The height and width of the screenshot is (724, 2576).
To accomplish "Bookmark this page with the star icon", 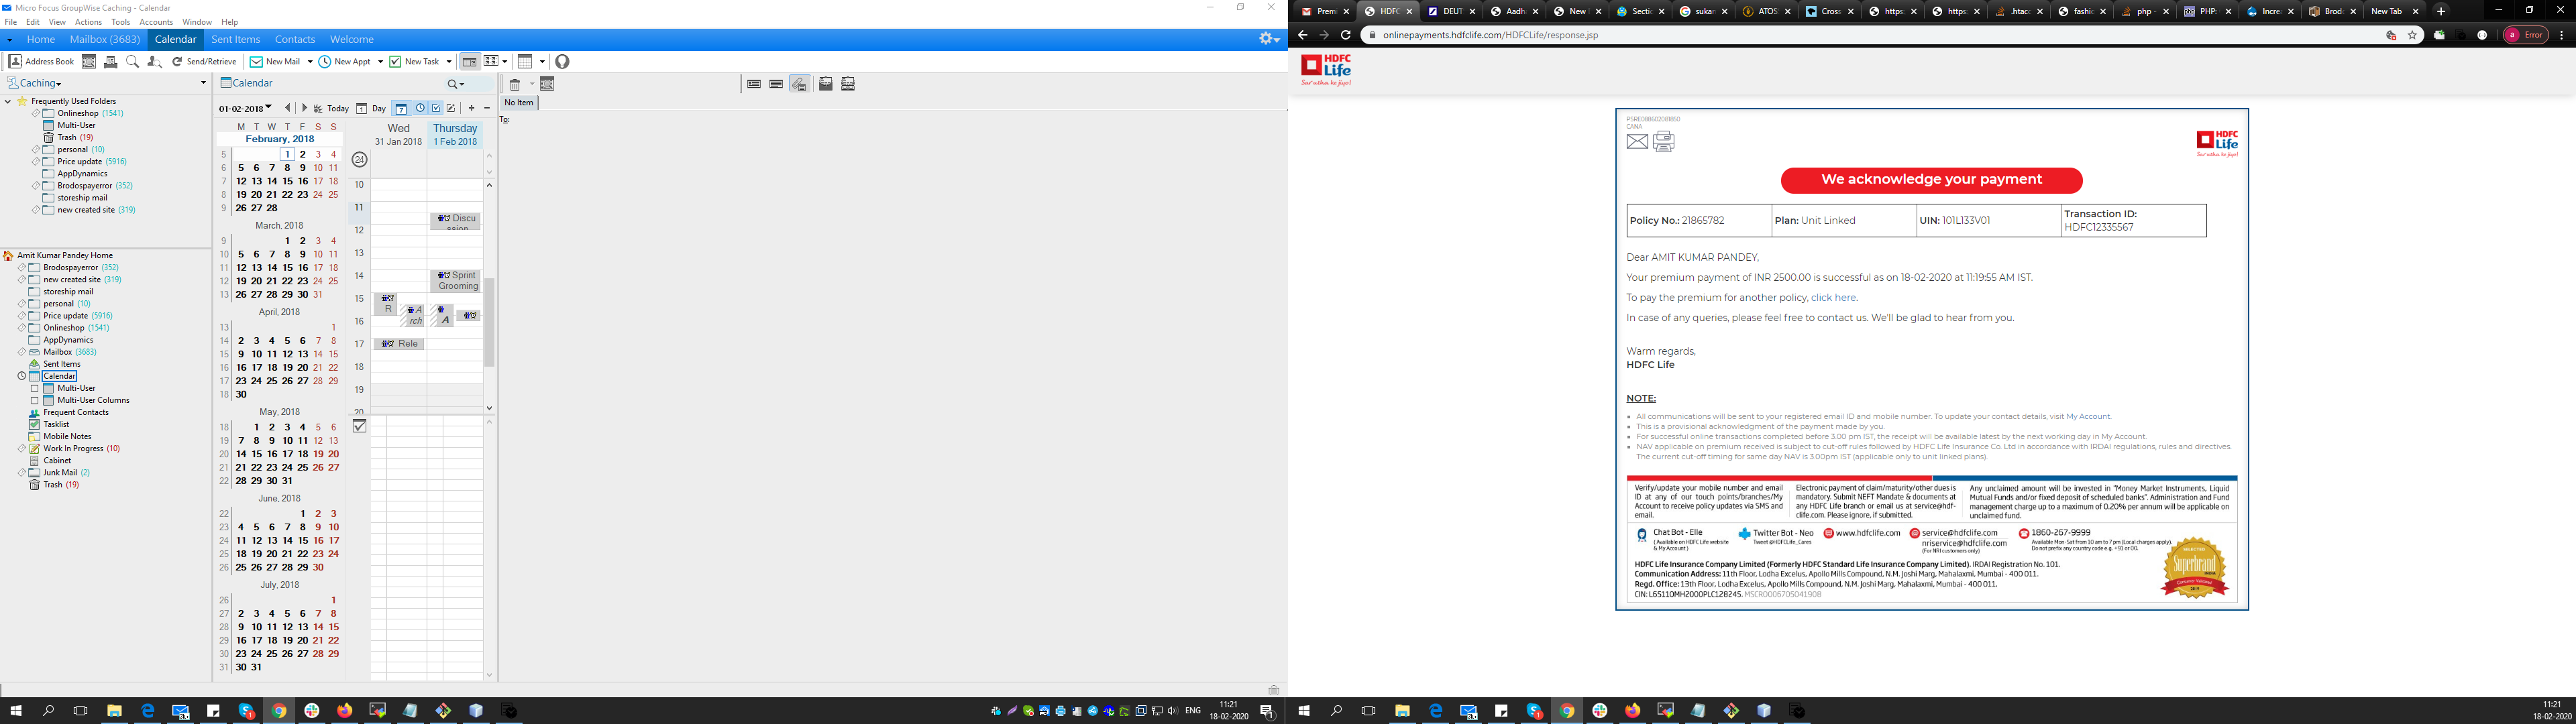I will pos(2412,35).
